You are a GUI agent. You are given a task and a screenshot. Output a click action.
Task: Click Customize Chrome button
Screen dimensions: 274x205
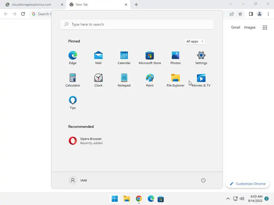(x=248, y=184)
